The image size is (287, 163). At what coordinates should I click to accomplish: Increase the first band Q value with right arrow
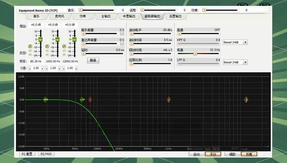tap(42, 68)
